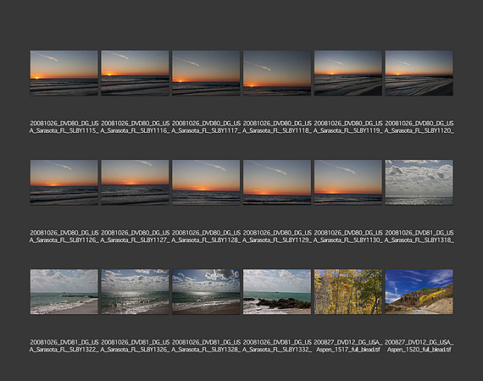483x381 pixels.
Task: Select sunlit surf thumbnail 5L8Y1326
Action: [136, 292]
